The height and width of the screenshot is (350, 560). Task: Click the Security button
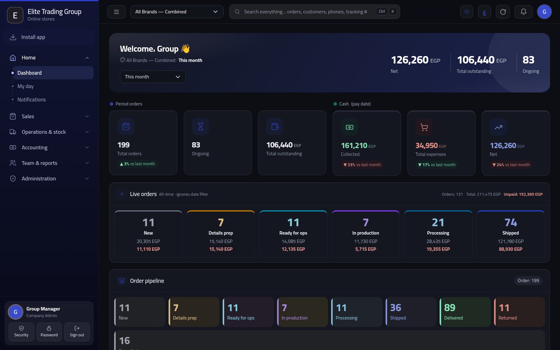pos(21,332)
